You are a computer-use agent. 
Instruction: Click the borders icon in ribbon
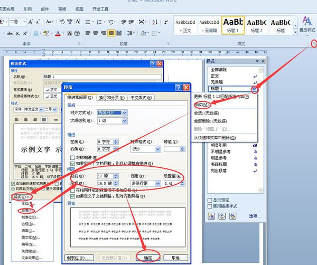coord(154,33)
